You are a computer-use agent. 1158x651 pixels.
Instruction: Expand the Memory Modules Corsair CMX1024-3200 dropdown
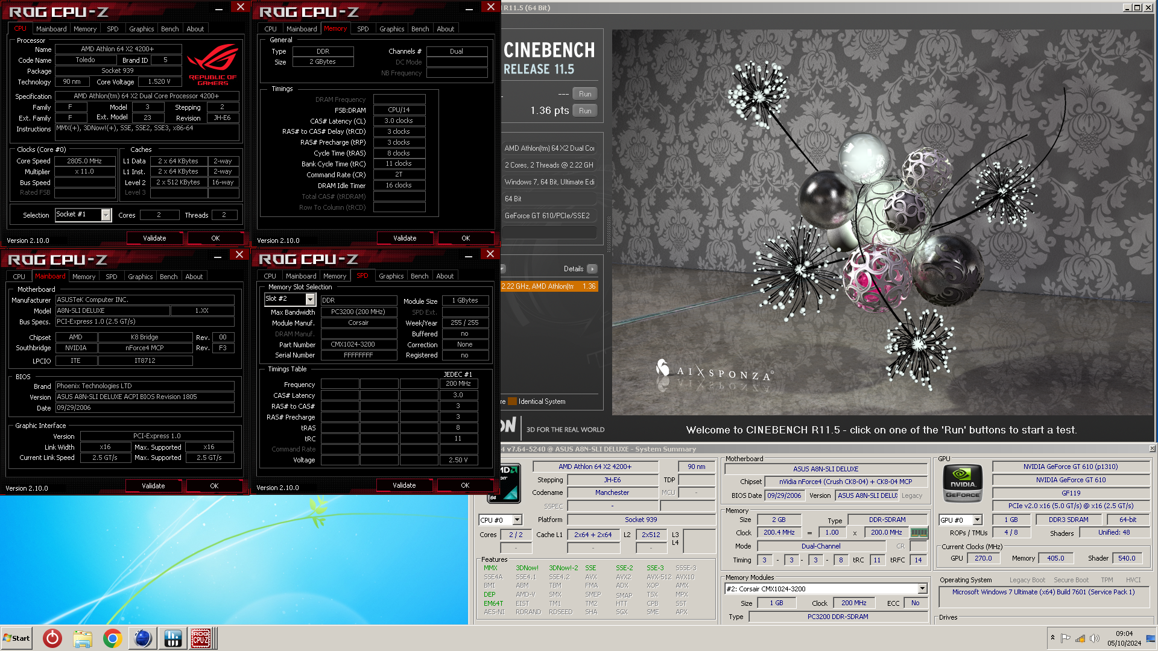[922, 589]
